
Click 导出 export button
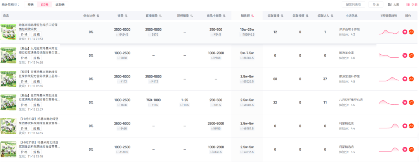[376, 5]
